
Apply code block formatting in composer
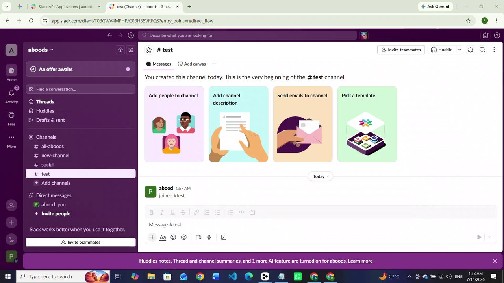[x=252, y=213]
